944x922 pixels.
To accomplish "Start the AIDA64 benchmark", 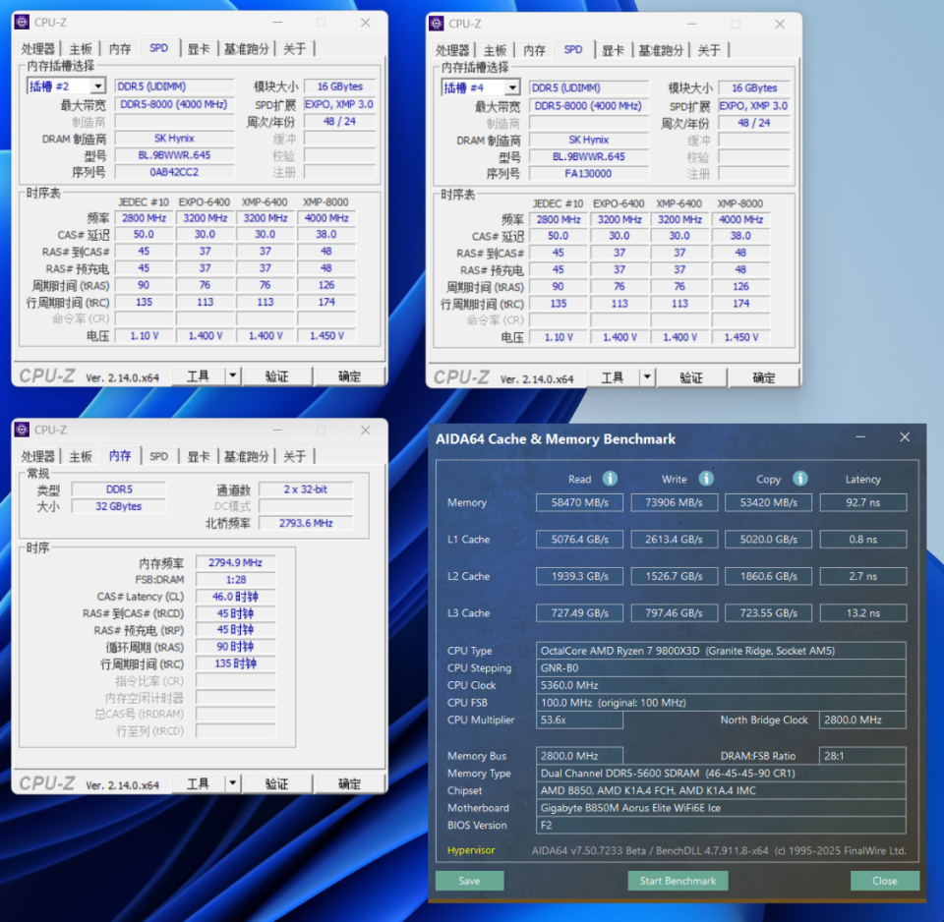I will pyautogui.click(x=678, y=881).
